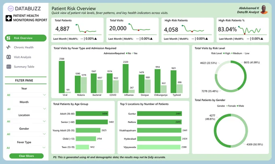Select the COVID Yes-admission bar 1022

pyautogui.click(x=116, y=87)
